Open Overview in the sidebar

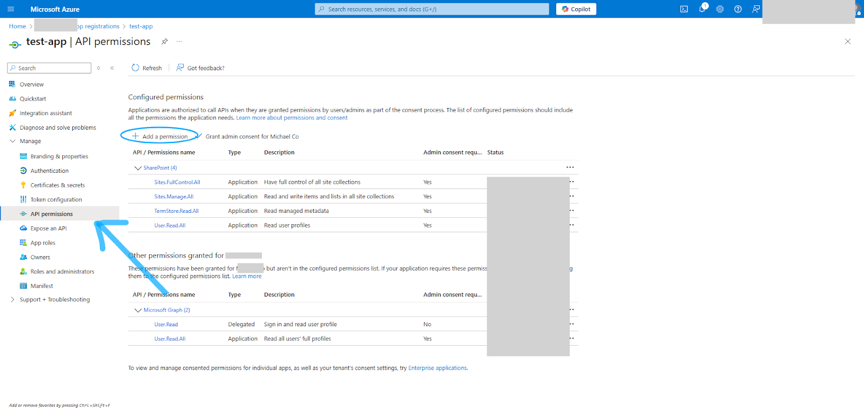(32, 84)
